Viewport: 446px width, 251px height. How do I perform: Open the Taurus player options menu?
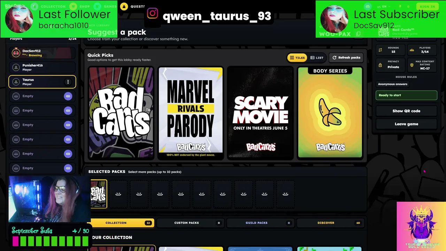point(68,82)
